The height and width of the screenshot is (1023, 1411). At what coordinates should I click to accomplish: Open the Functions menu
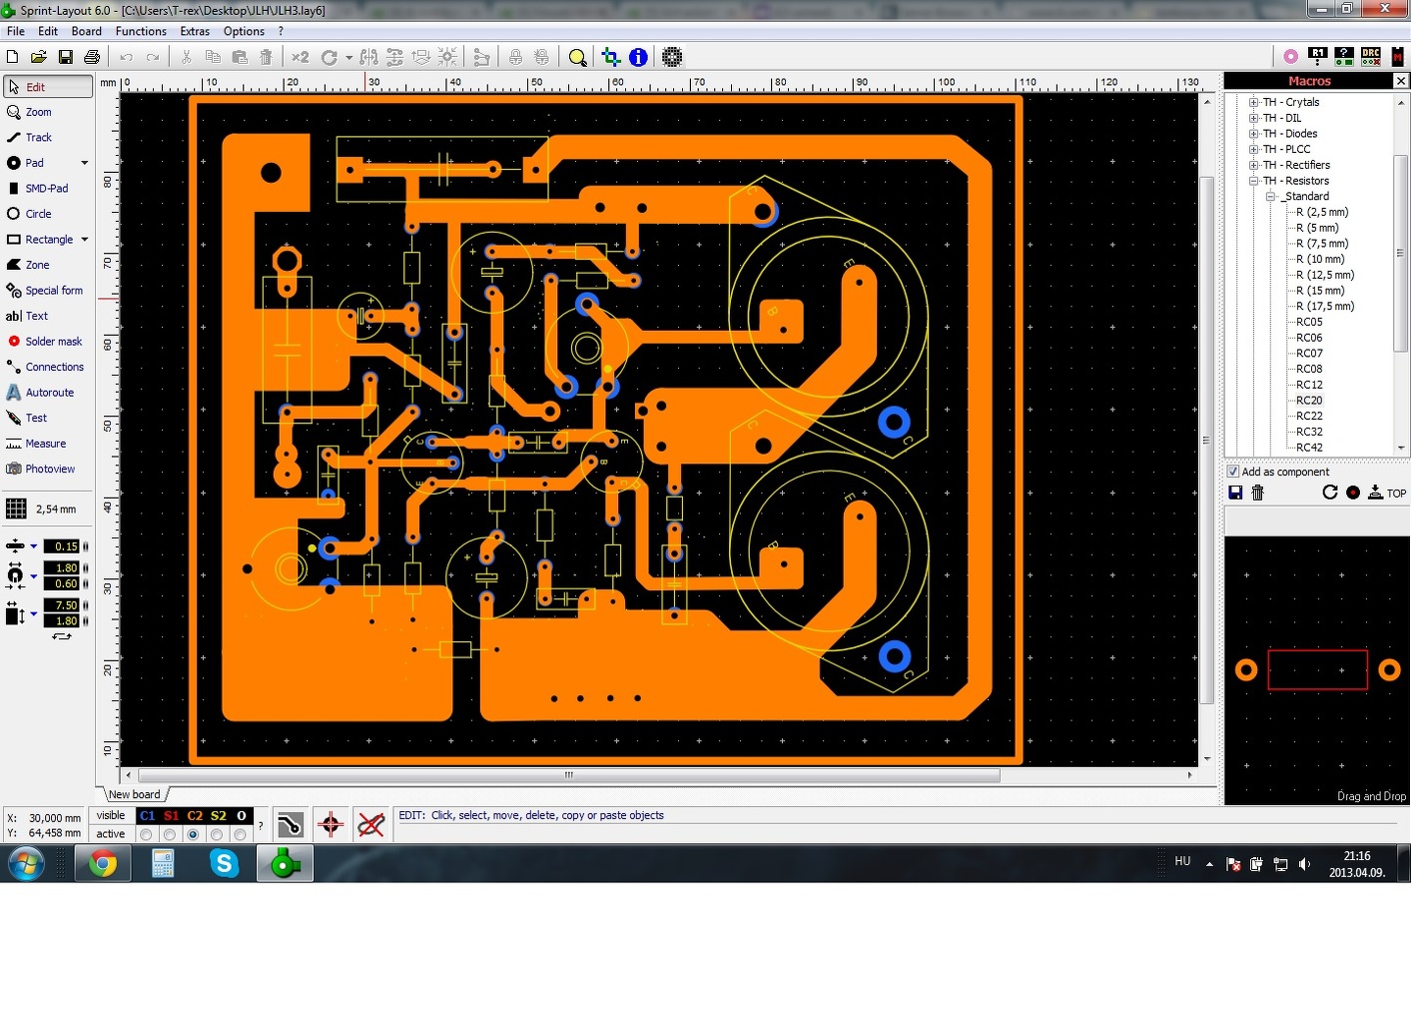coord(141,31)
